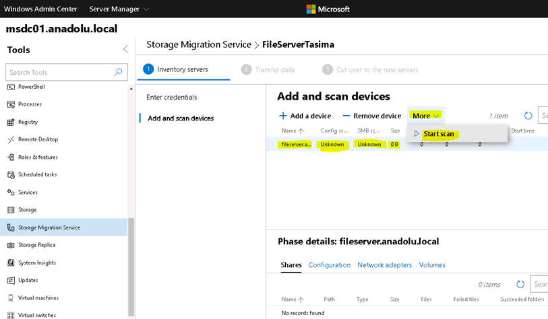This screenshot has width=548, height=319.
Task: Open the Storage Replica icon
Action: click(11, 245)
